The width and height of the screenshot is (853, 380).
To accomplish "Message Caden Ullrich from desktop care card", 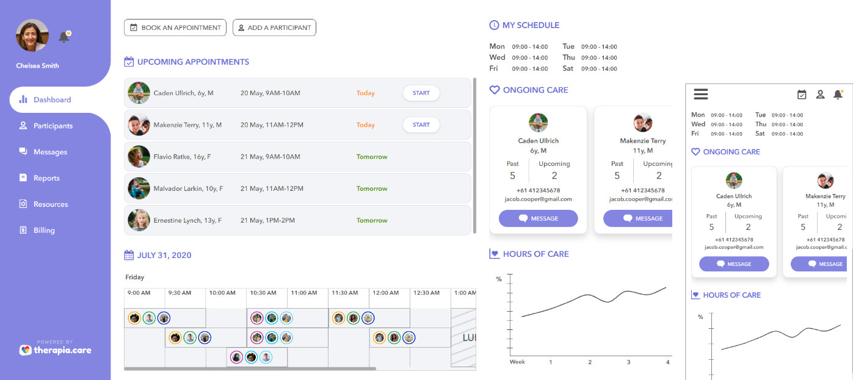I will (538, 218).
